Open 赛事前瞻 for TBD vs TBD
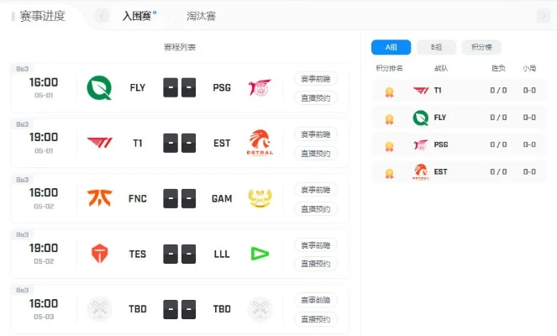Screen dimensions: 557x336 (316, 300)
